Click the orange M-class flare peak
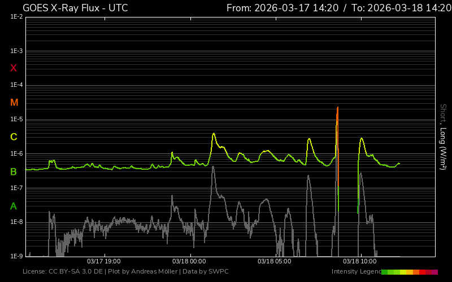This screenshot has height=282, width=452. click(x=337, y=108)
